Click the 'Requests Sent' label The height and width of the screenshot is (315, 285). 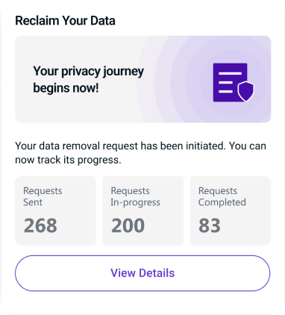(x=43, y=196)
